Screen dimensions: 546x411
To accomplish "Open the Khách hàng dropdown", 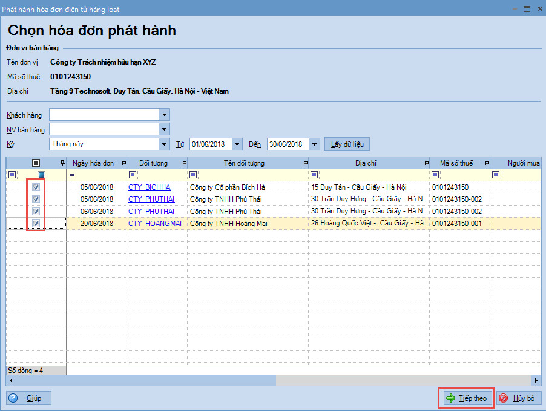I will [x=164, y=115].
